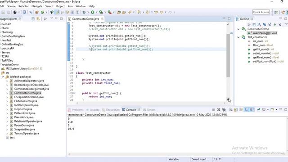Open the Navigate menu

(37, 6)
